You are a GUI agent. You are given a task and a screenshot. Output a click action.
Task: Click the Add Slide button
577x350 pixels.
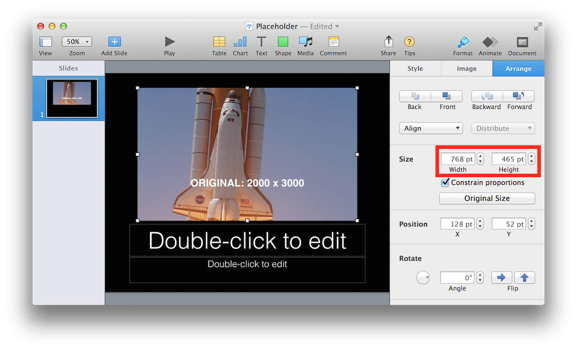(x=114, y=42)
